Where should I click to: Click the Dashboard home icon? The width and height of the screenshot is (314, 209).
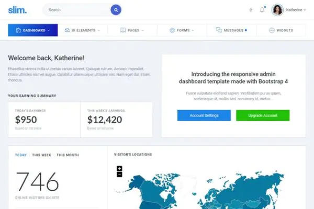pyautogui.click(x=18, y=30)
